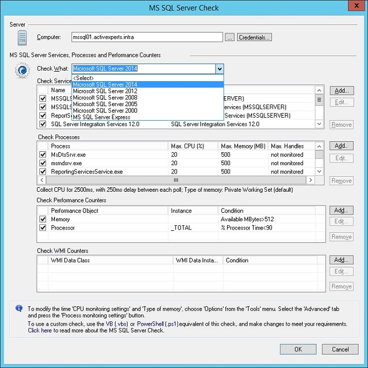The width and height of the screenshot is (368, 368).
Task: Click services list scroll down arrow
Action: (319, 124)
